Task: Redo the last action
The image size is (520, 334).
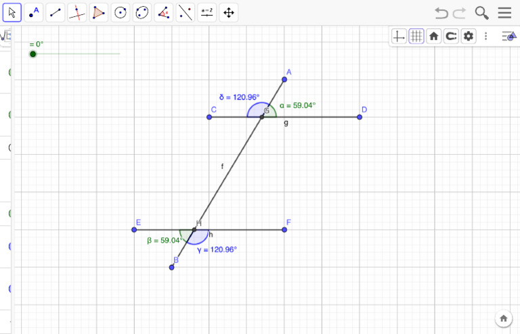Action: (x=459, y=13)
